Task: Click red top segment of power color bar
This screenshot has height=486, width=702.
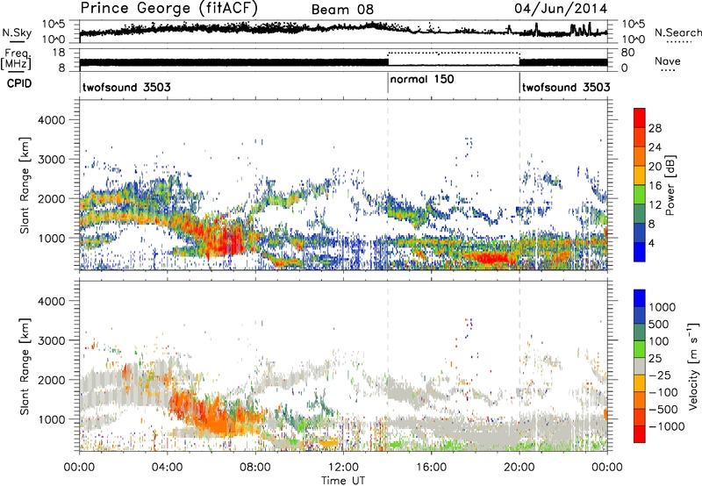Action: (640, 118)
